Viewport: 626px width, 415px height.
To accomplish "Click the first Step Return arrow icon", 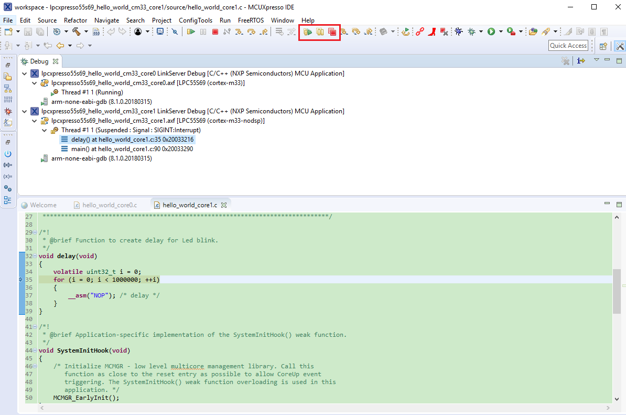I will (264, 31).
